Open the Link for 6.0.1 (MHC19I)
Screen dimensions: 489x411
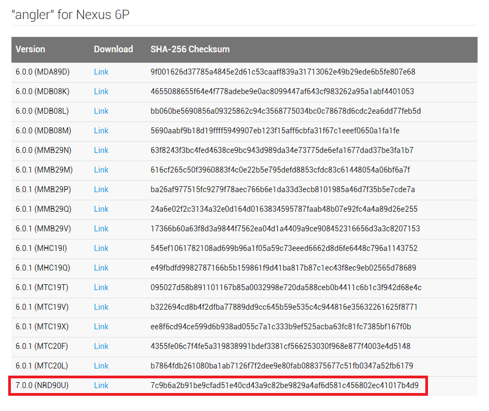[x=101, y=249]
